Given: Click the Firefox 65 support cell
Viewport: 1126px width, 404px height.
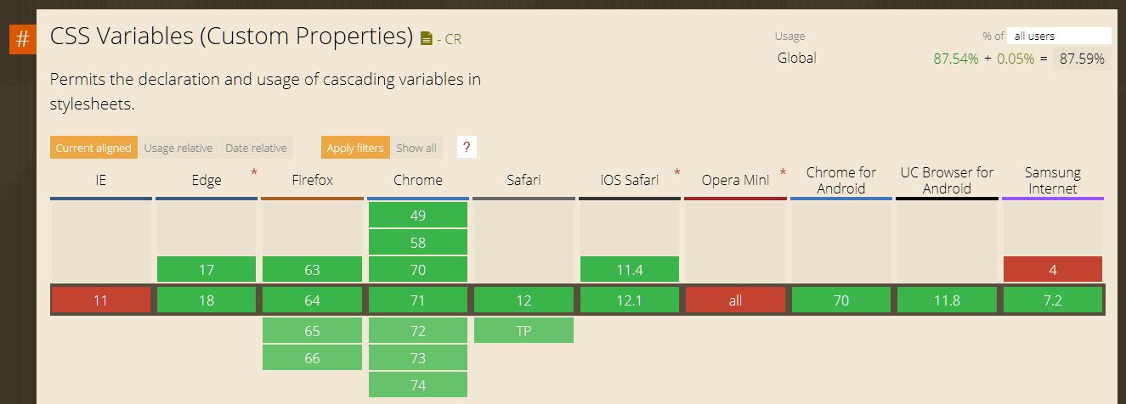Looking at the screenshot, I should pyautogui.click(x=312, y=330).
